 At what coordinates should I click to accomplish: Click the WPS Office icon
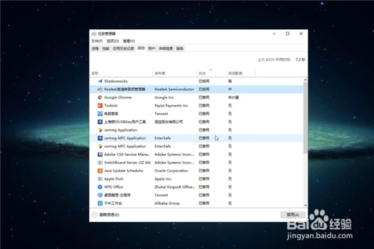(x=100, y=187)
